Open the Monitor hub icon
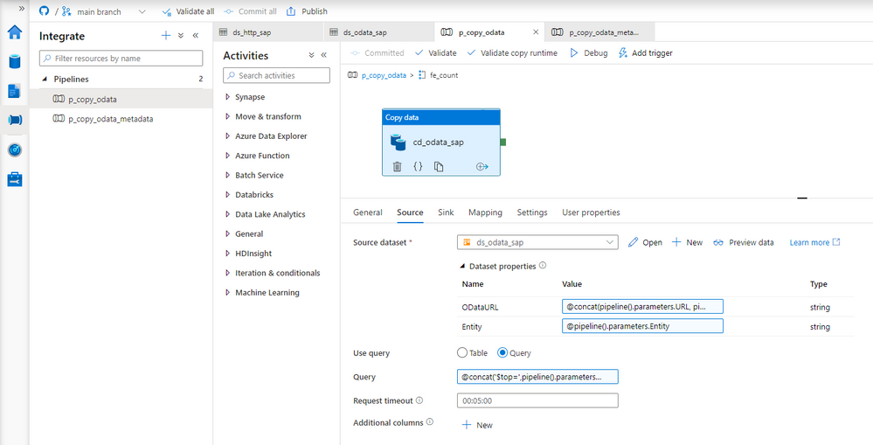The image size is (873, 445). tap(15, 149)
